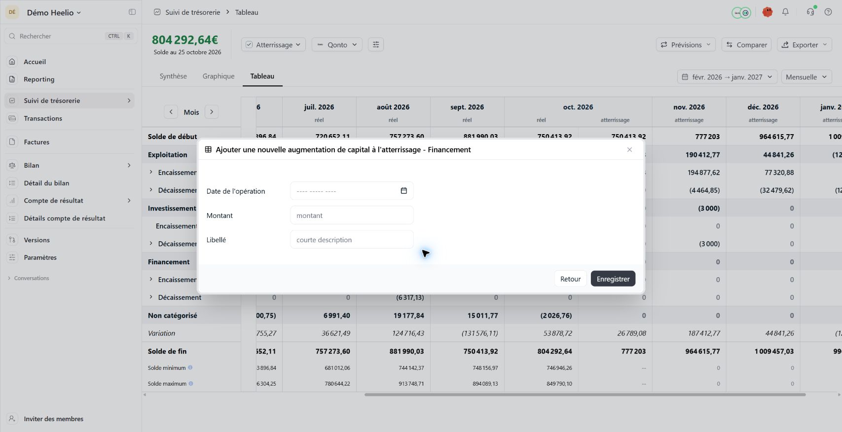Open the Mensuelle periodicity dropdown

pos(806,77)
